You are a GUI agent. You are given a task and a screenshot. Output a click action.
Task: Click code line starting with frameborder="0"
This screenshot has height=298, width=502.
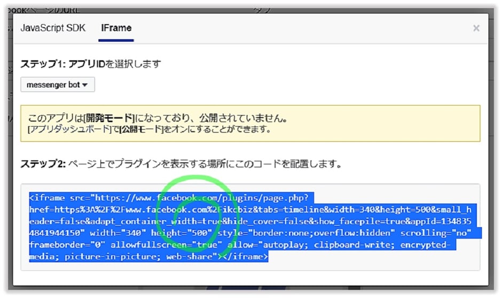239,244
